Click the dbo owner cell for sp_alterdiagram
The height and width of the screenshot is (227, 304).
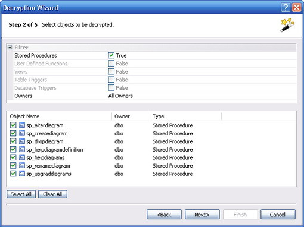pos(119,125)
